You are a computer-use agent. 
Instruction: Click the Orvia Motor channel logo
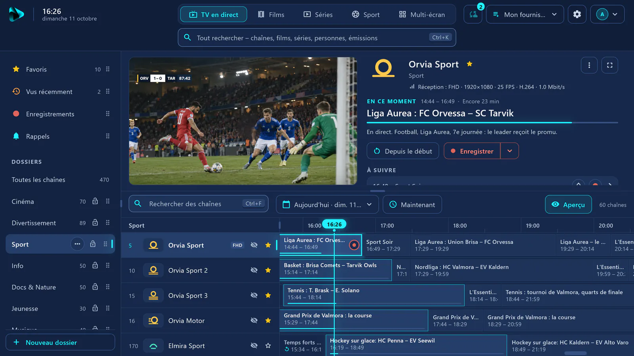pos(153,321)
